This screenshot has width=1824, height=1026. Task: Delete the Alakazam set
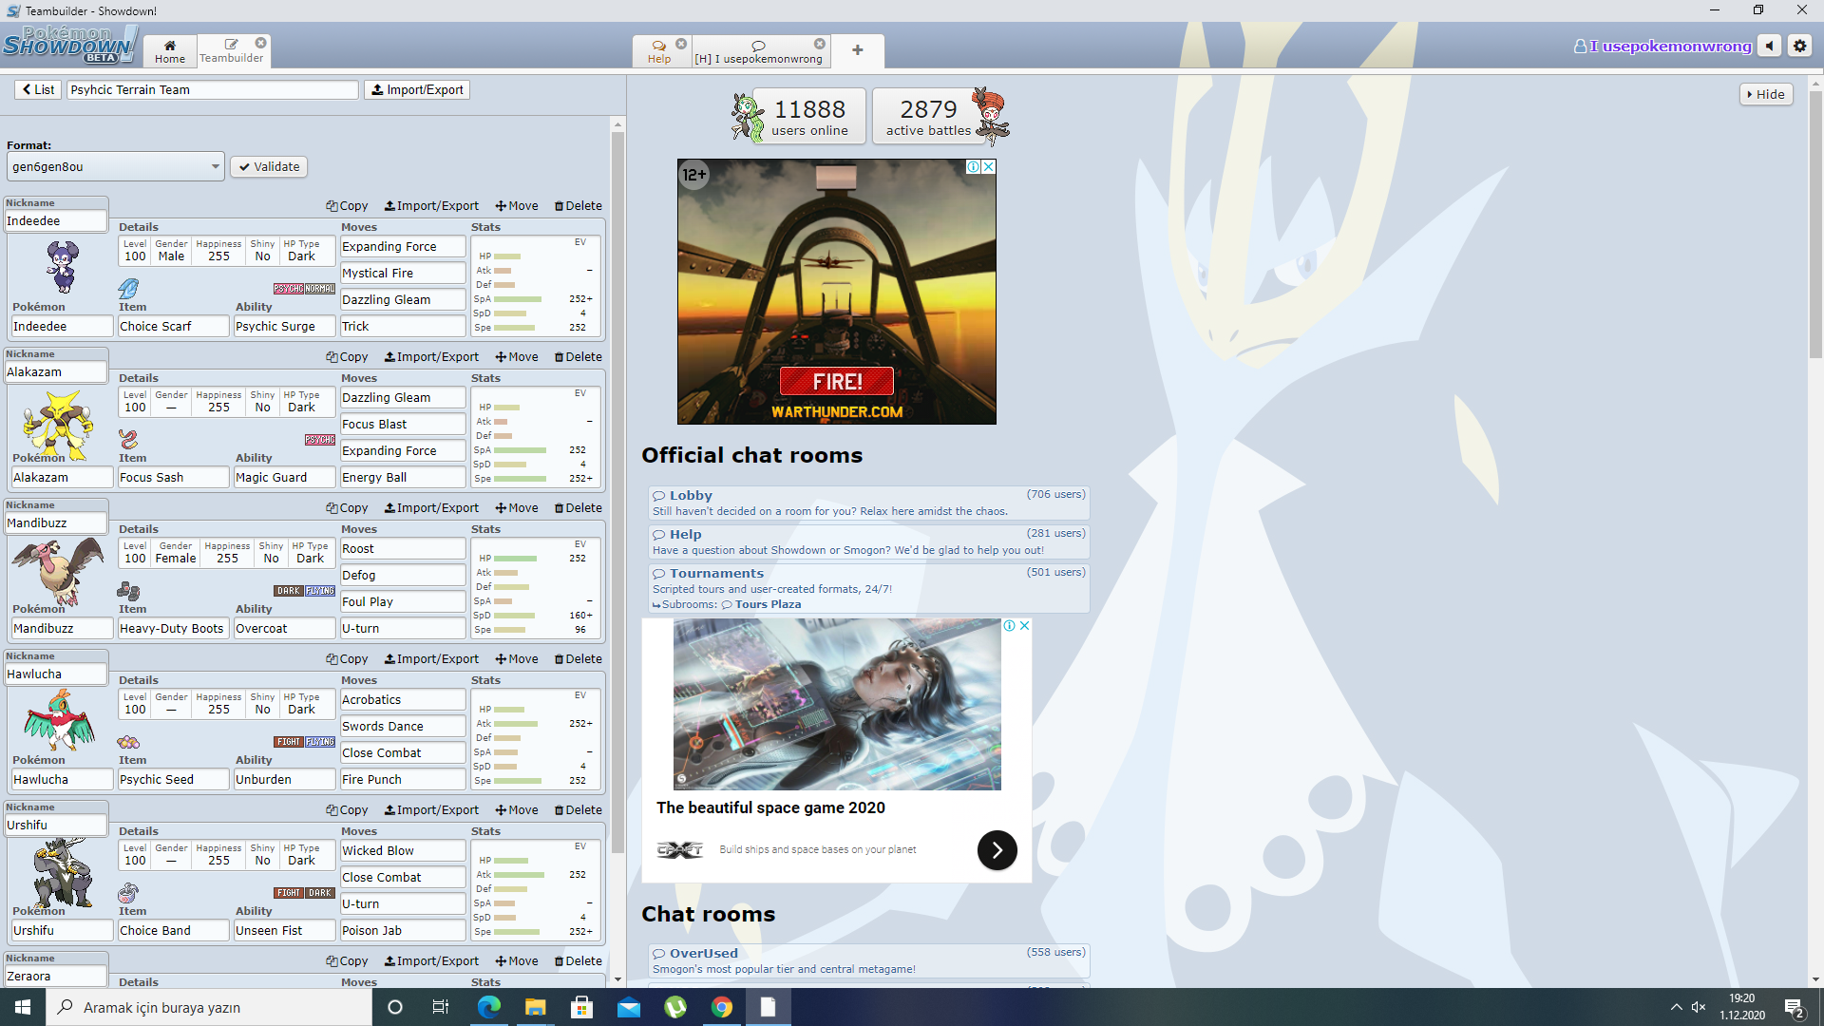tap(579, 356)
